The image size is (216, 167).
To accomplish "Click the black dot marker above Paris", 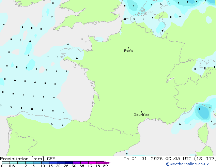I will click(129, 48).
